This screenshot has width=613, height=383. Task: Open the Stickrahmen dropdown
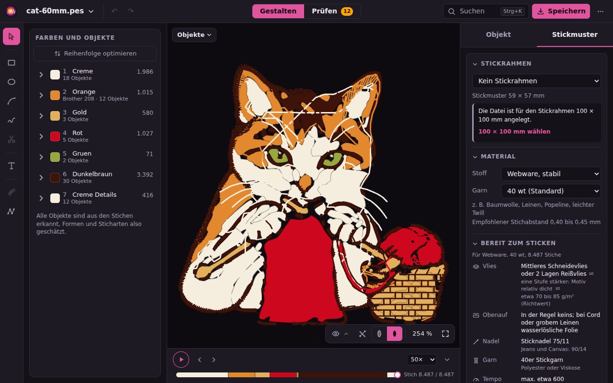[536, 81]
